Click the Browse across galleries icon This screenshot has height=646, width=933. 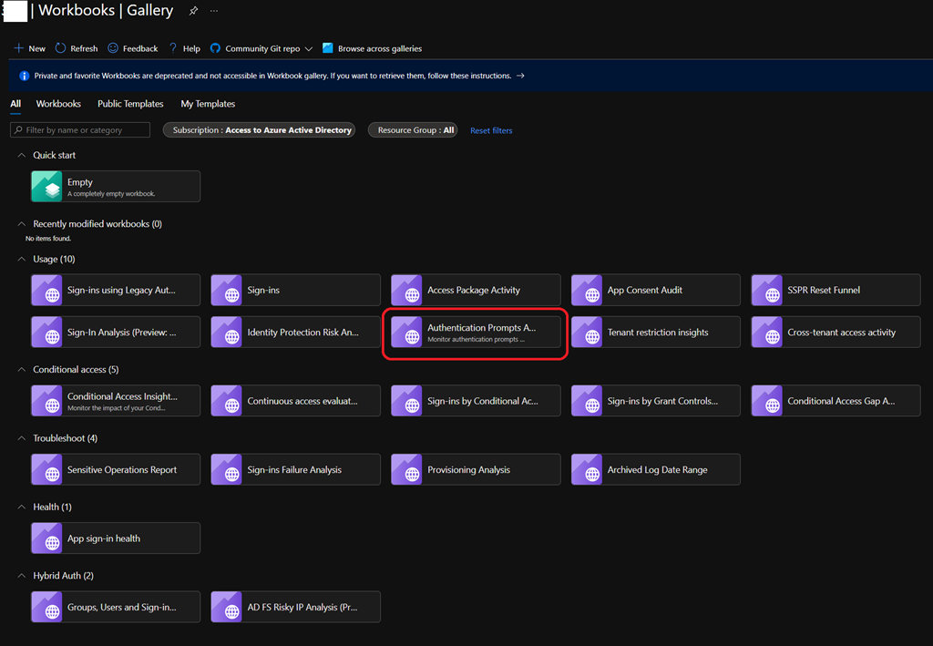pos(328,48)
